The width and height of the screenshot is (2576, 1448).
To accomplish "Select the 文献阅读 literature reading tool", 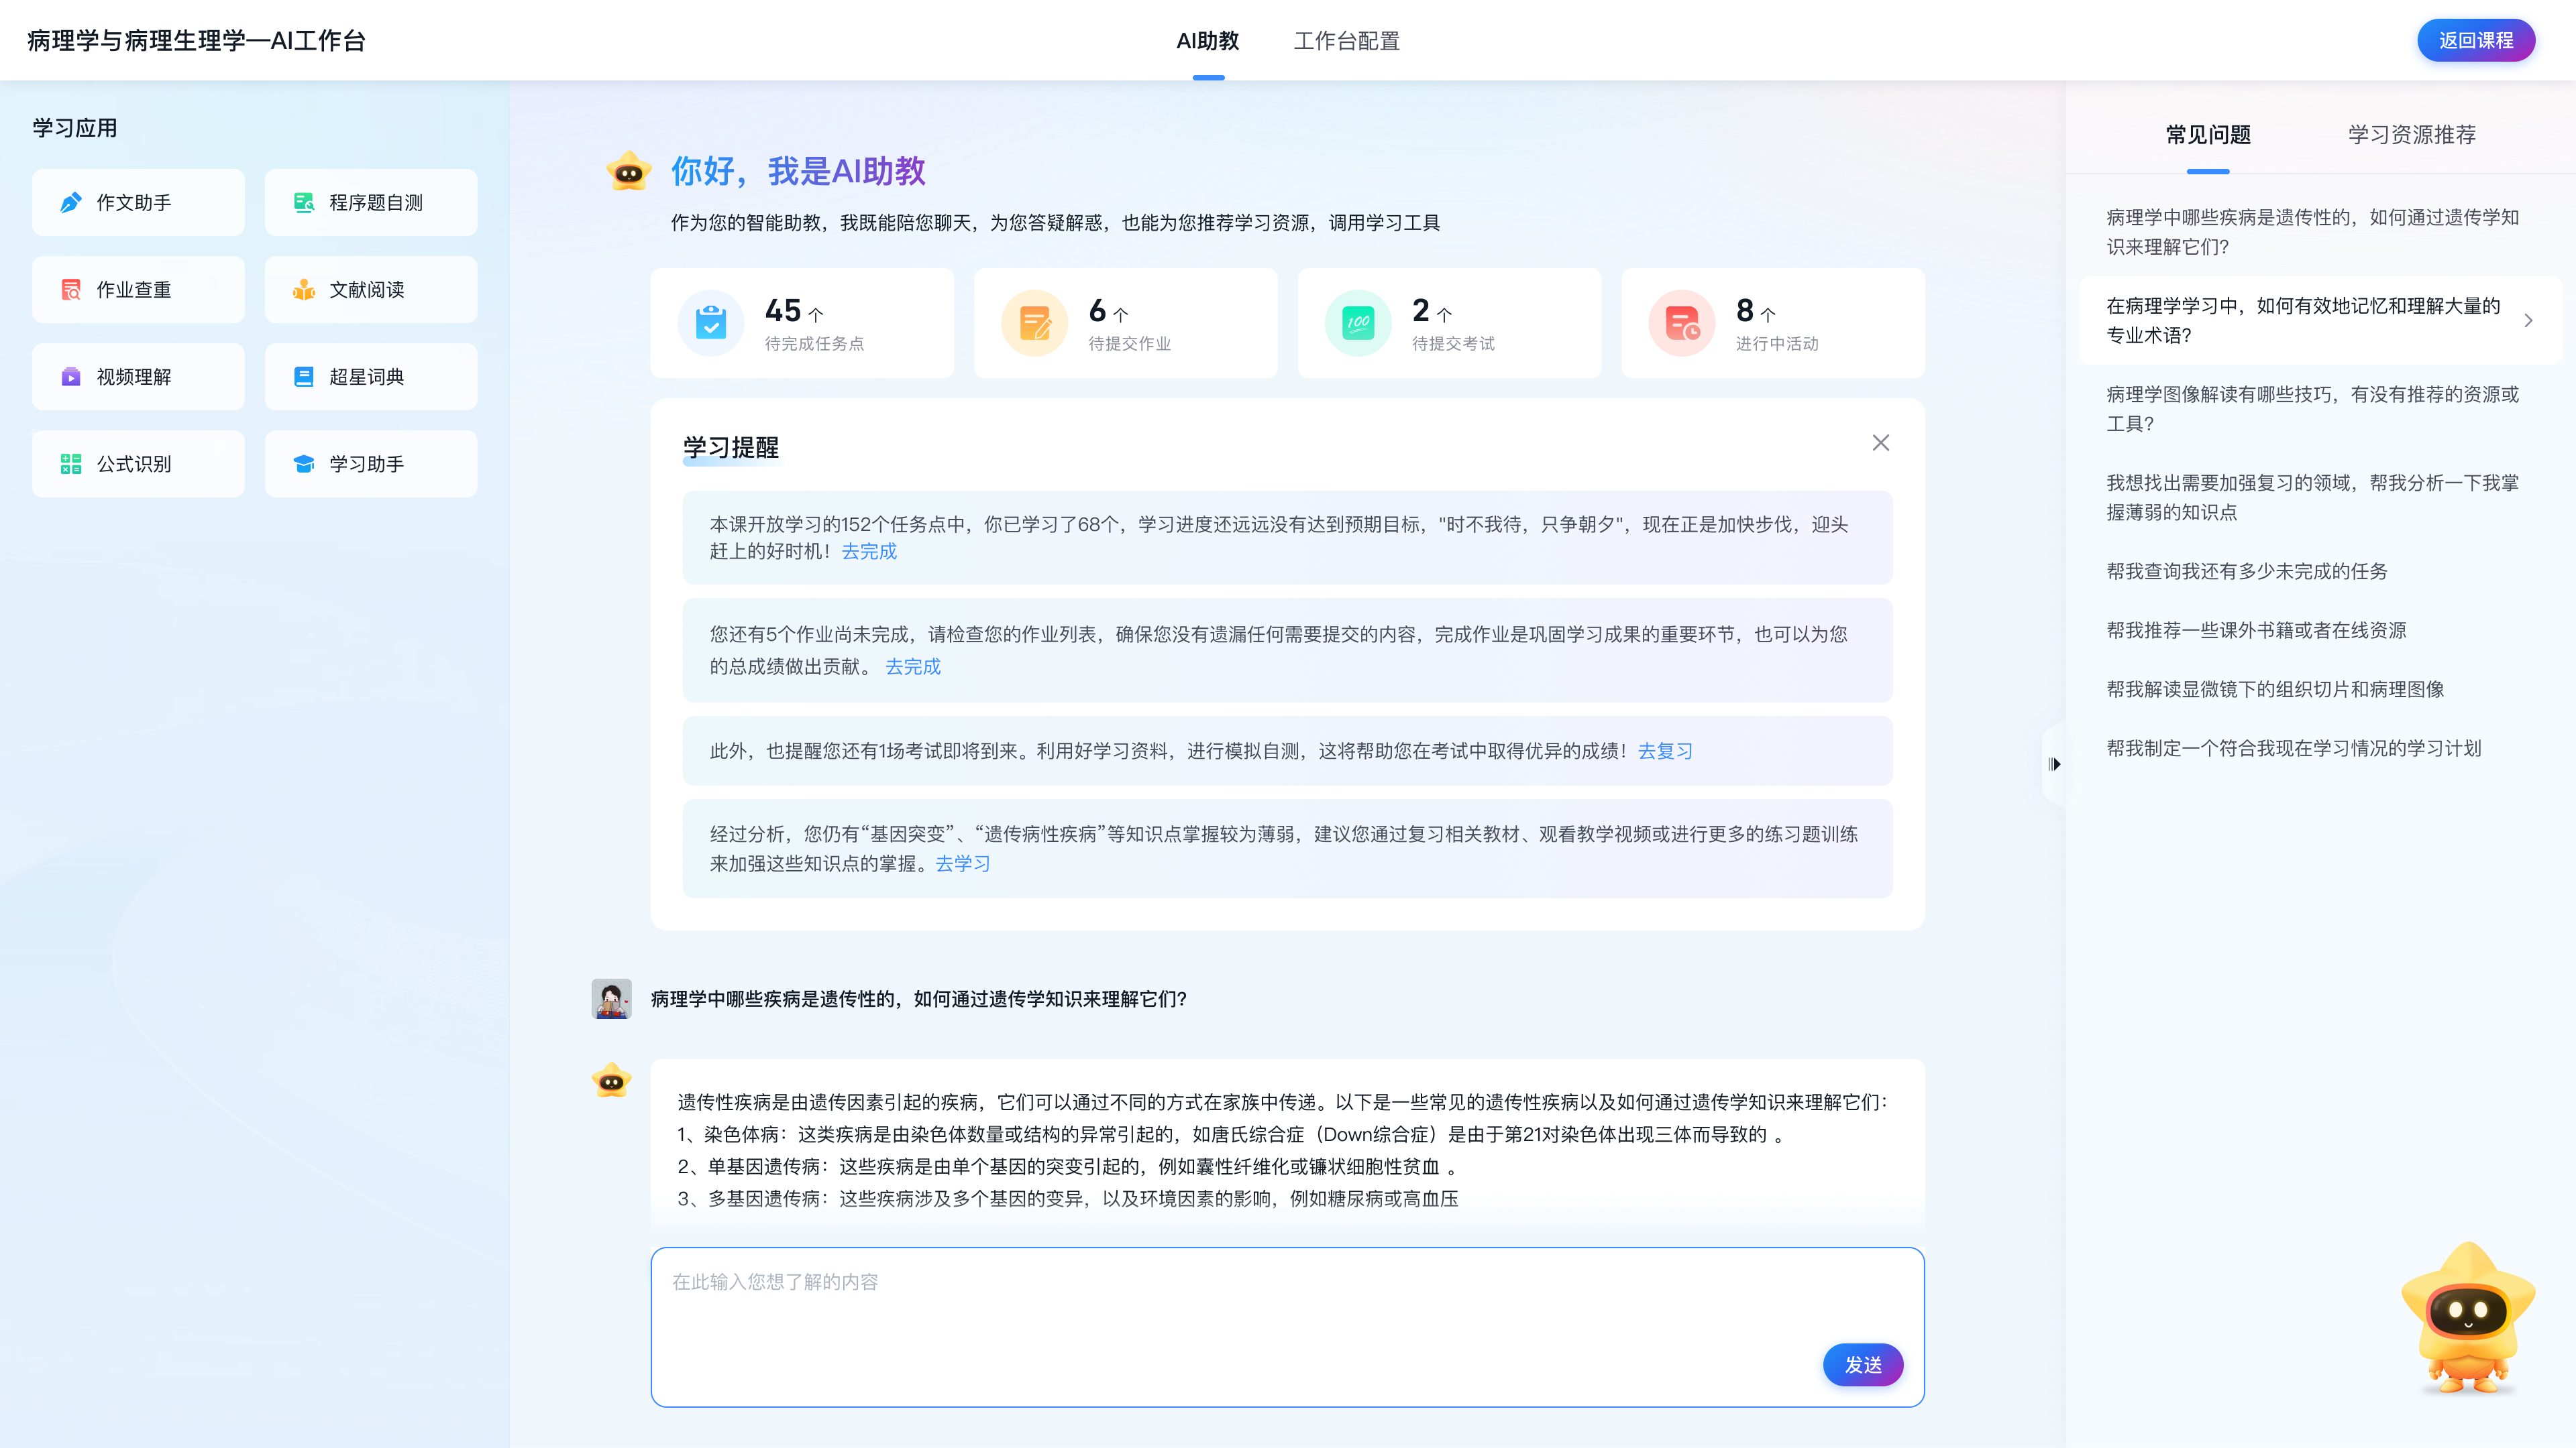I will pos(371,290).
